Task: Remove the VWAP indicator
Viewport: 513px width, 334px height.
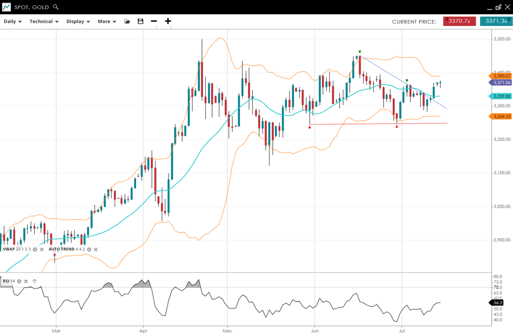Action: [x=42, y=250]
